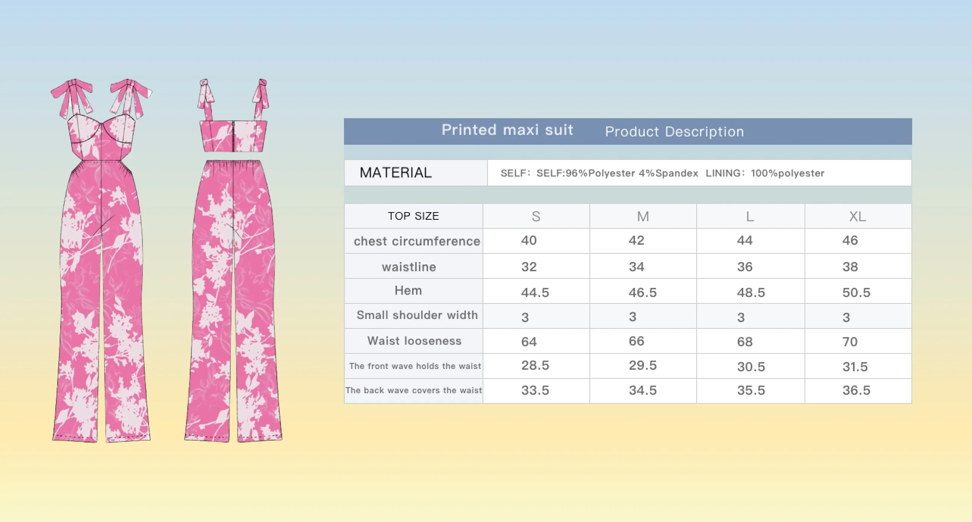Click The front wave holds the waist label
Image resolution: width=972 pixels, height=522 pixels.
click(x=415, y=366)
